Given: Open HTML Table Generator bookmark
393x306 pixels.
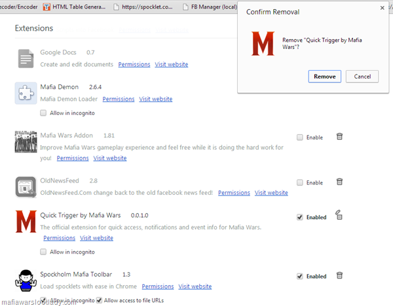Looking at the screenshot, I should pos(74,7).
